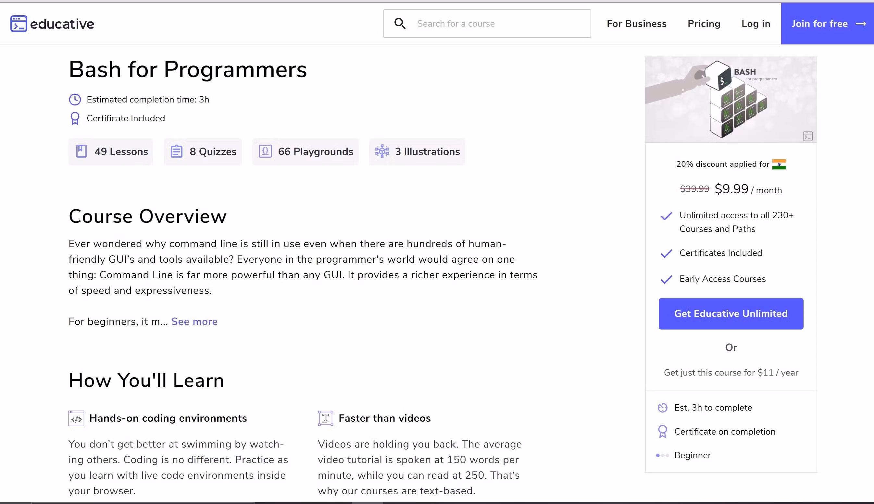Click the text icon for Faster than videos

pyautogui.click(x=326, y=418)
